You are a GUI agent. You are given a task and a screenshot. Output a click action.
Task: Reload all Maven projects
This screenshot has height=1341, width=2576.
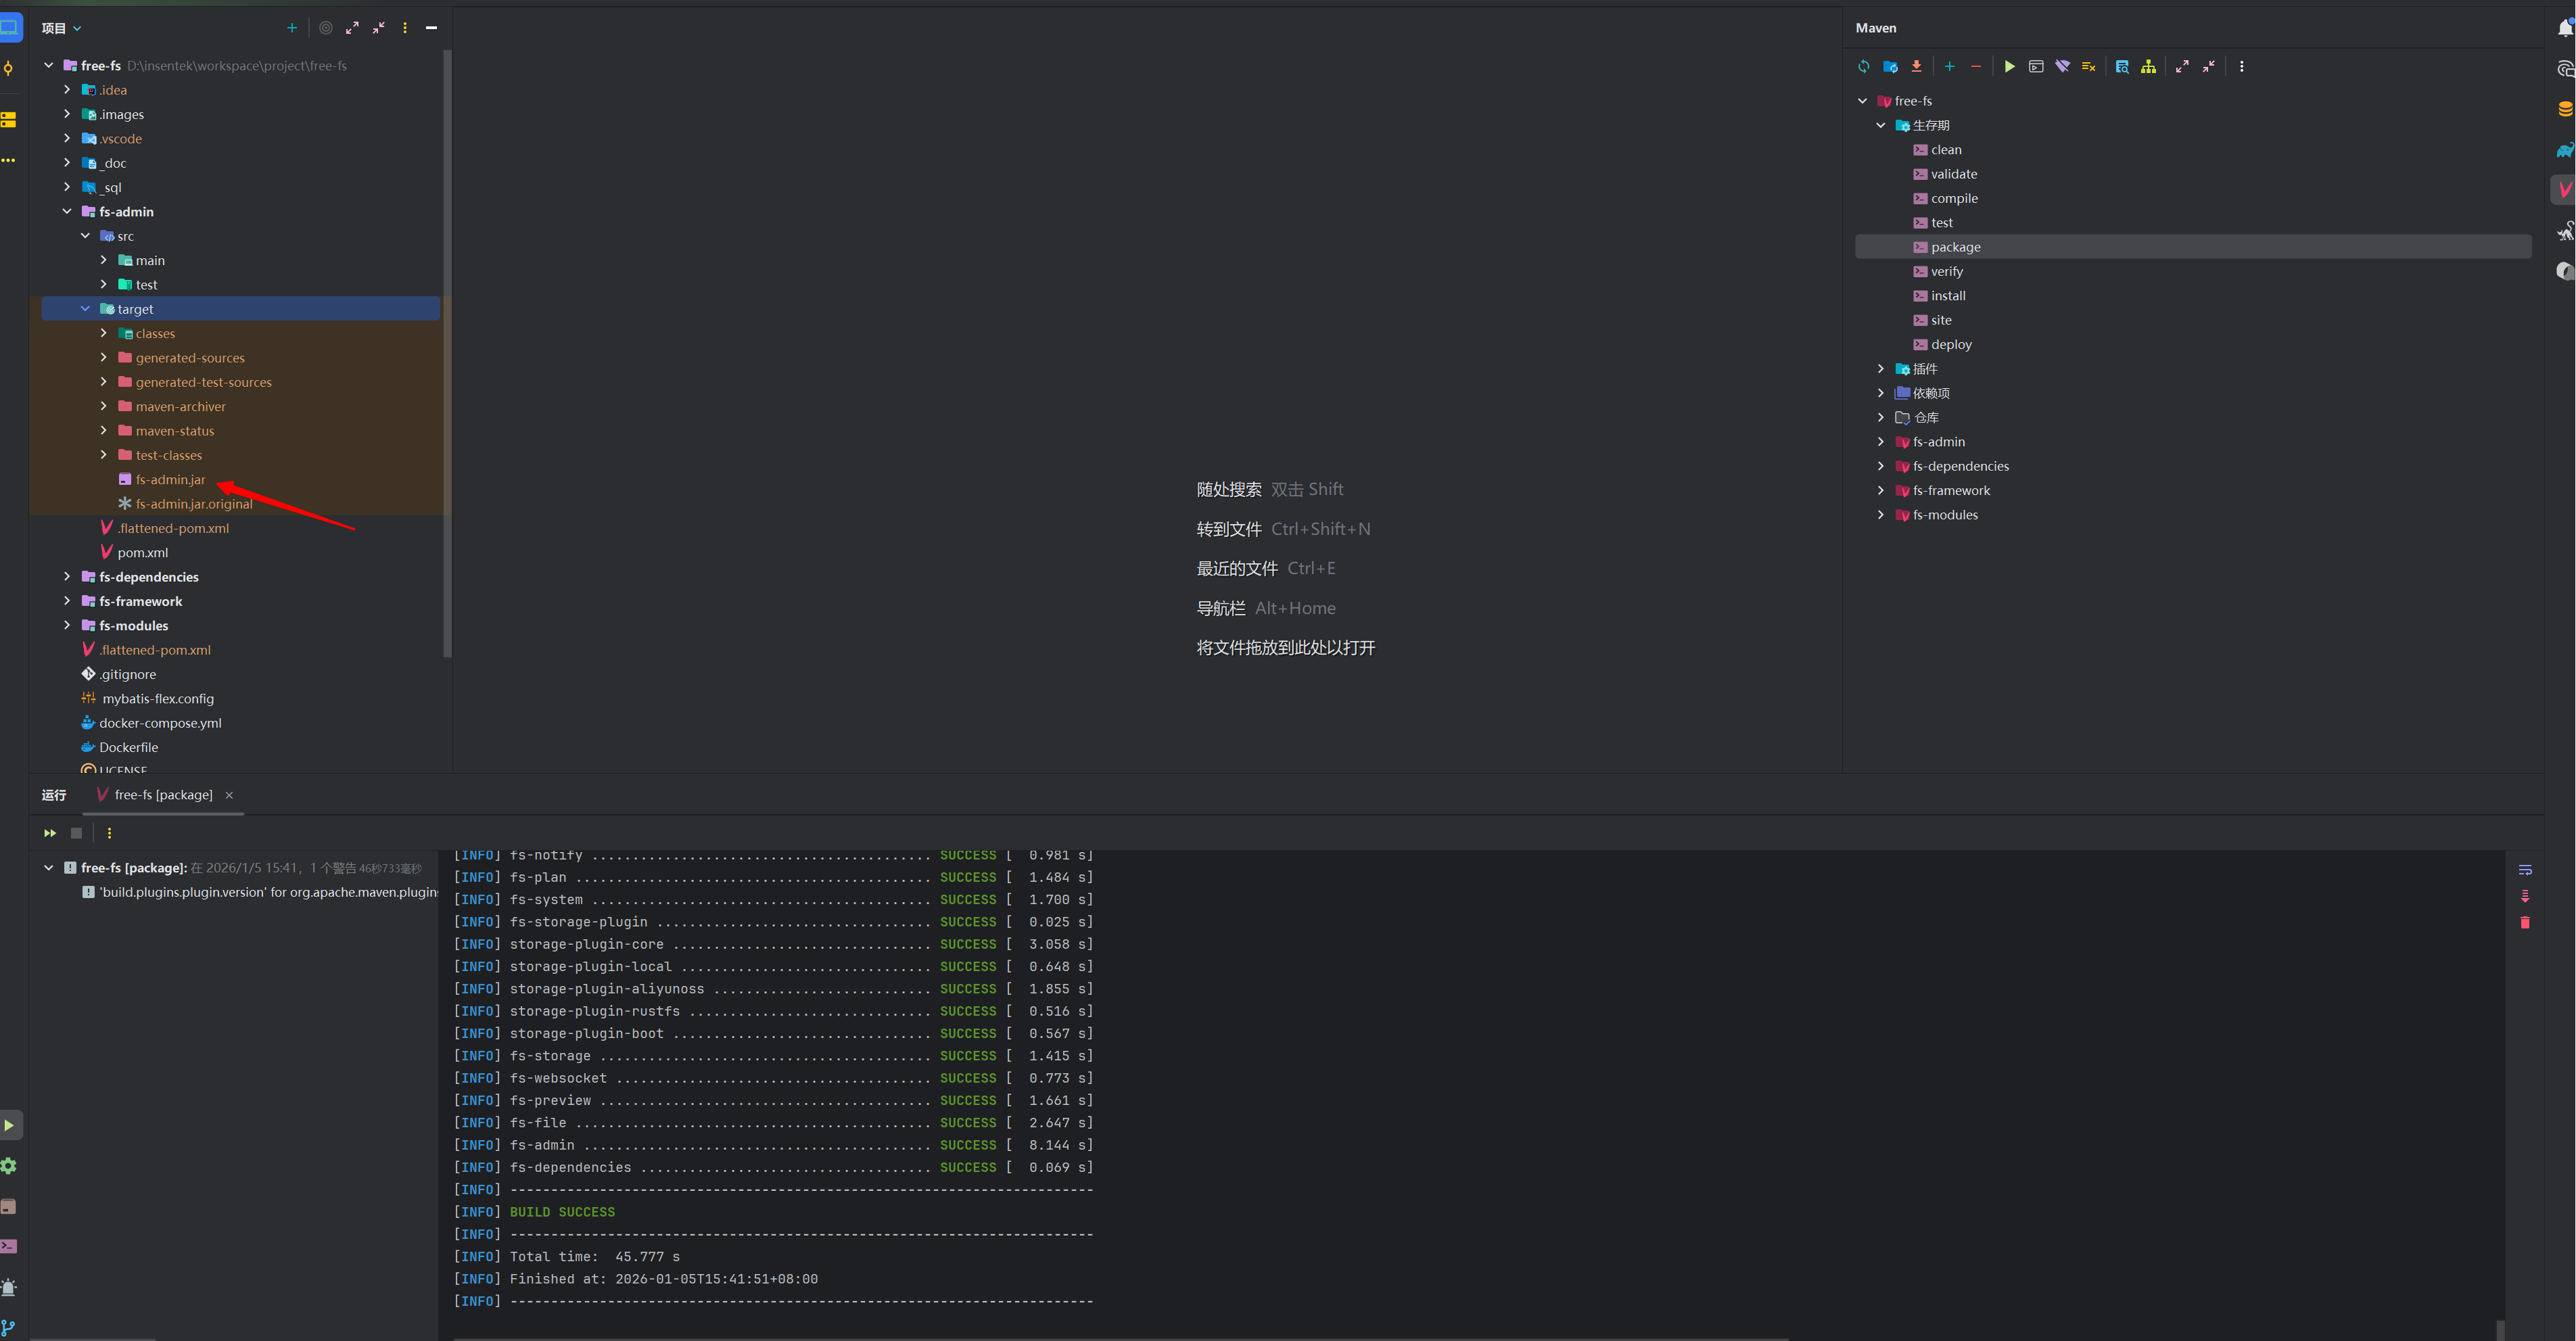point(1863,66)
